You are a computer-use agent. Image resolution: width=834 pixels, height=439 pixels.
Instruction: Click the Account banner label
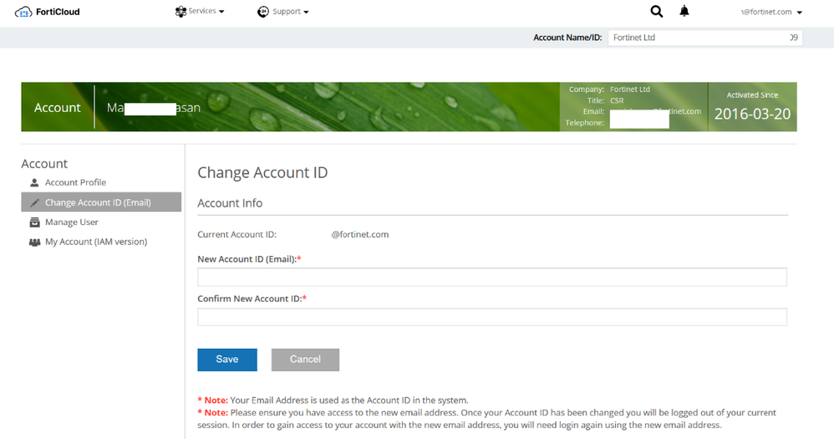pyautogui.click(x=58, y=108)
